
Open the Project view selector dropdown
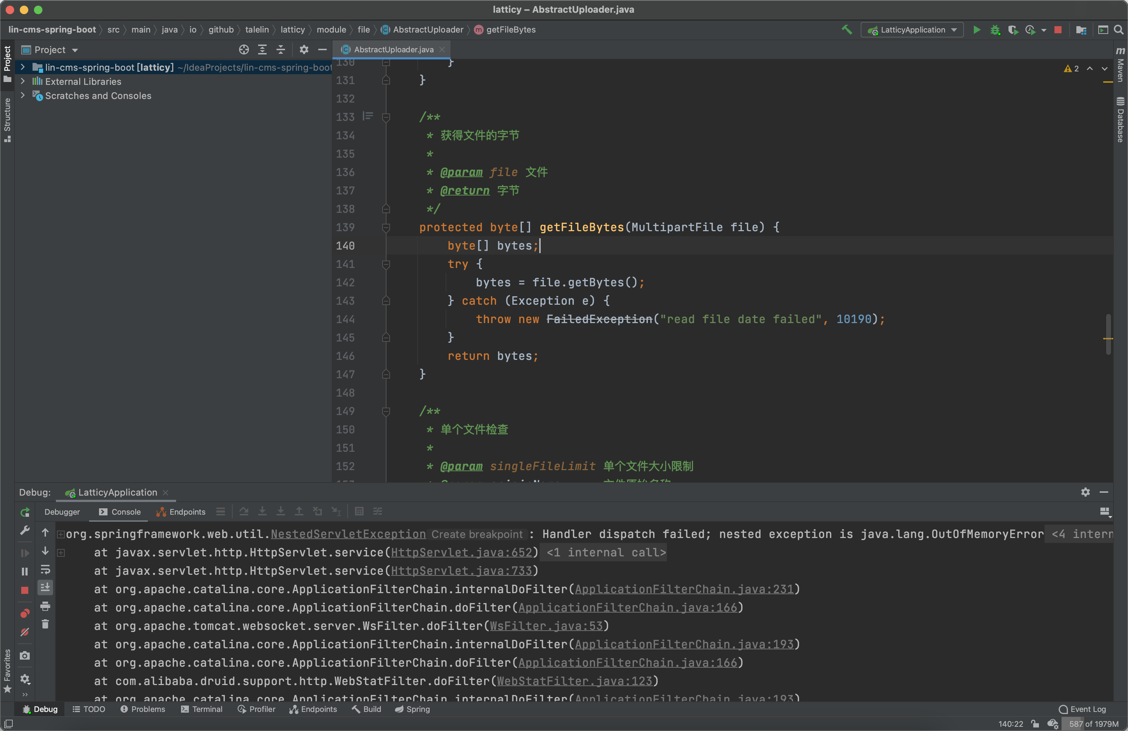50,50
